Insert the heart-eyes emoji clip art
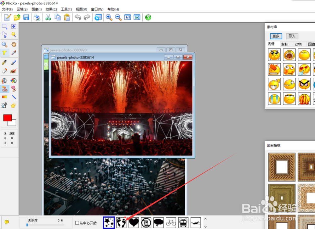Image resolution: width=315 pixels, height=229 pixels. [304, 70]
